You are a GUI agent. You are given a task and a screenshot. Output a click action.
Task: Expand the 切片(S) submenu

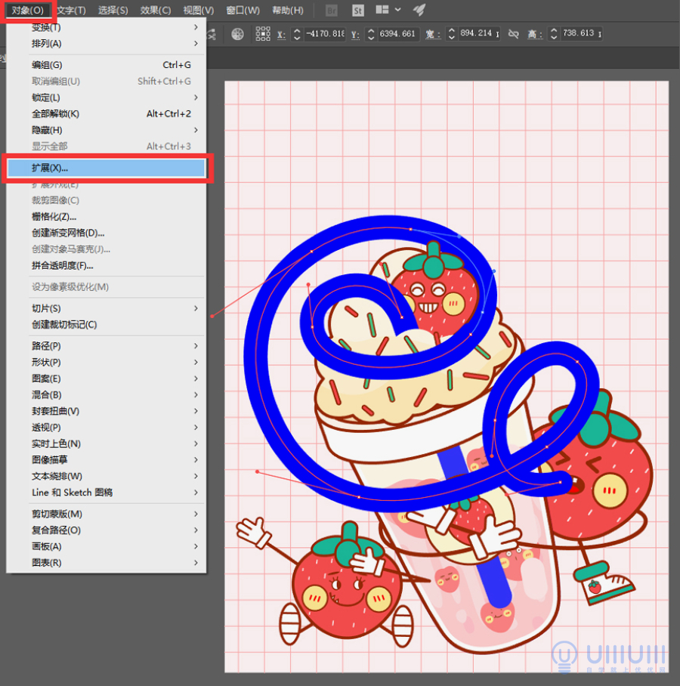coord(106,308)
